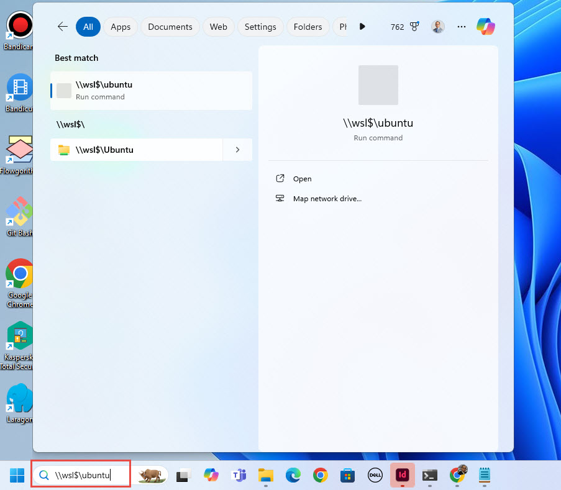This screenshot has height=490, width=561.
Task: Open the Terminal from the taskbar
Action: 430,475
